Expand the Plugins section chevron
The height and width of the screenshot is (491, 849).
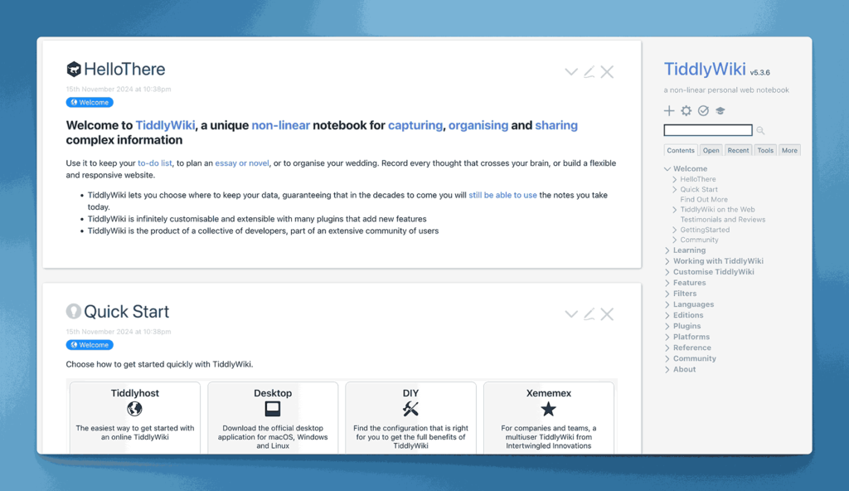[x=667, y=326]
